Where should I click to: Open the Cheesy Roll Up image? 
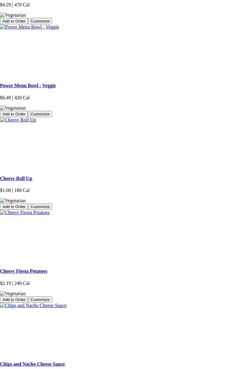18,120
